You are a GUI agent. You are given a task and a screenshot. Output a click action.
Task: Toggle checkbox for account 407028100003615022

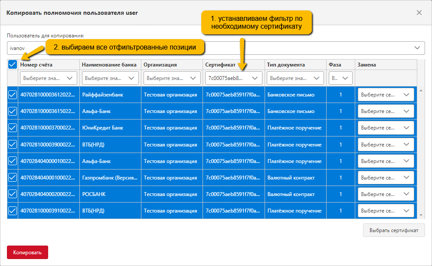(13, 111)
